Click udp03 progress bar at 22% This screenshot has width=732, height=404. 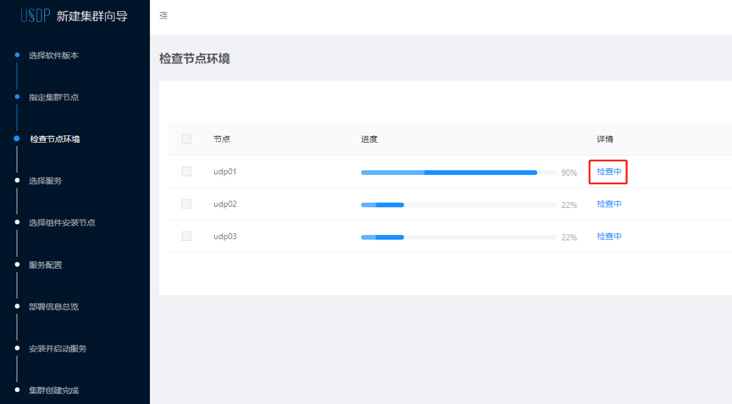pos(459,237)
